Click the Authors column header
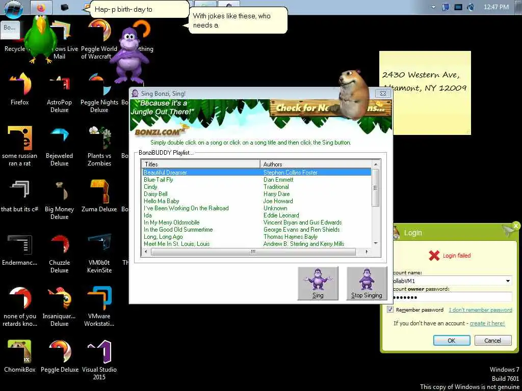The width and height of the screenshot is (522, 391). (316, 164)
